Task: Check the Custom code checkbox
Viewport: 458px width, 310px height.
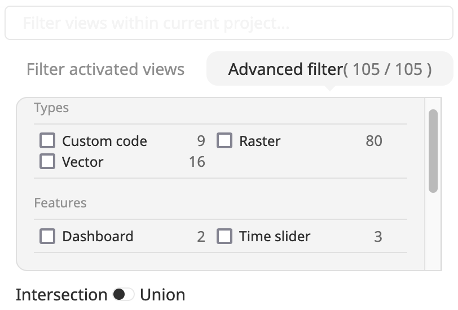Action: coord(47,140)
